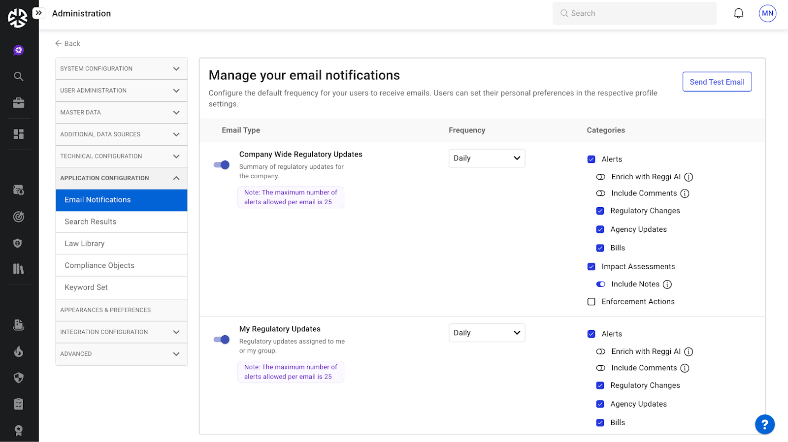Click the Back link
The image size is (788, 442).
coord(68,43)
